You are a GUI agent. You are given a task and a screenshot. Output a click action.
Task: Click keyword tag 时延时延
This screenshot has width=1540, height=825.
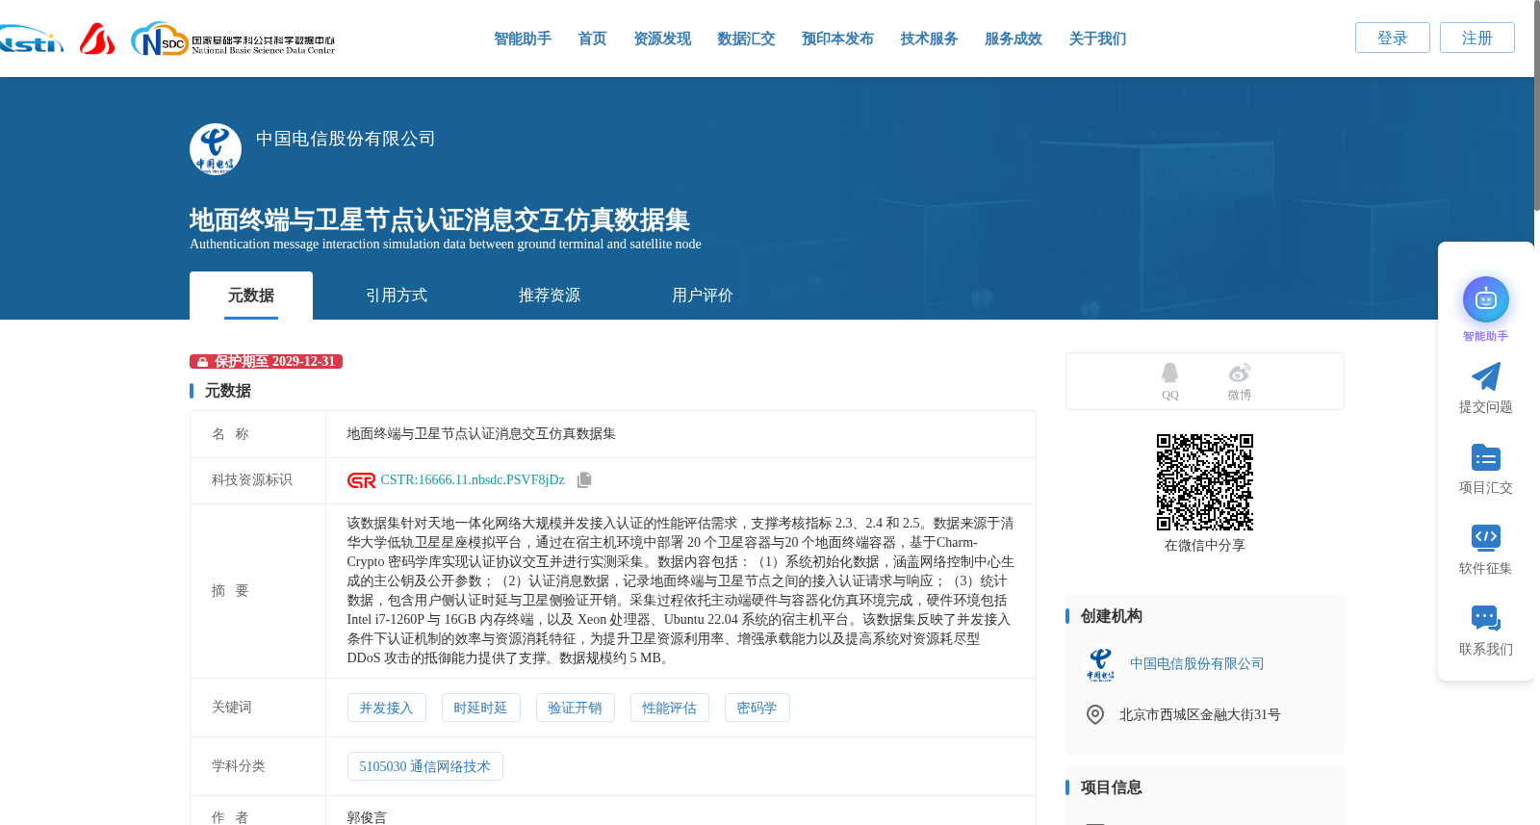coord(480,708)
